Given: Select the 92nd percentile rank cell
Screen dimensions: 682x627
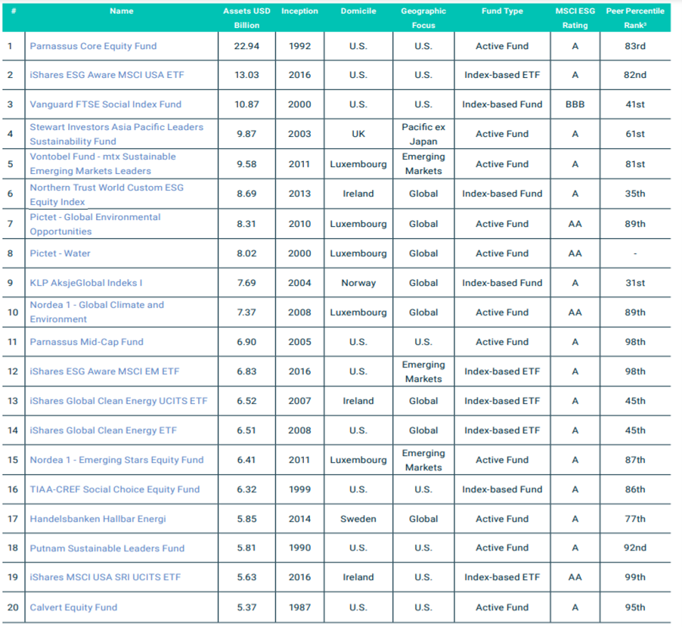Looking at the screenshot, I should click(x=635, y=548).
